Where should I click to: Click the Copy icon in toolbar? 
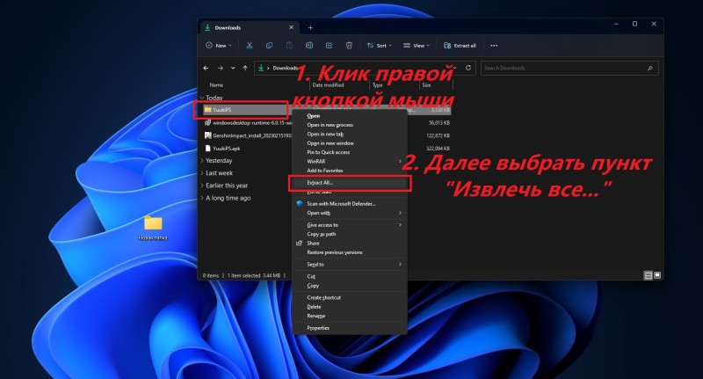(x=269, y=45)
